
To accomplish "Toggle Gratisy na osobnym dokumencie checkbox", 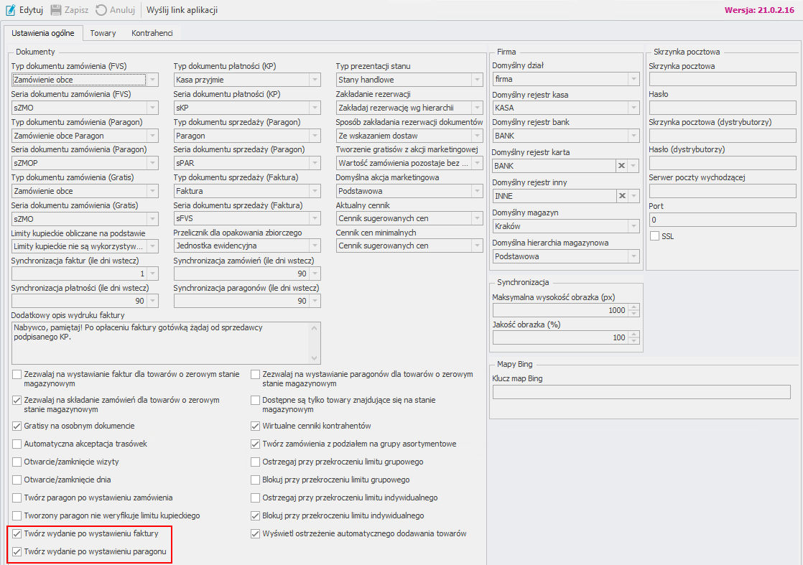I will coord(17,426).
